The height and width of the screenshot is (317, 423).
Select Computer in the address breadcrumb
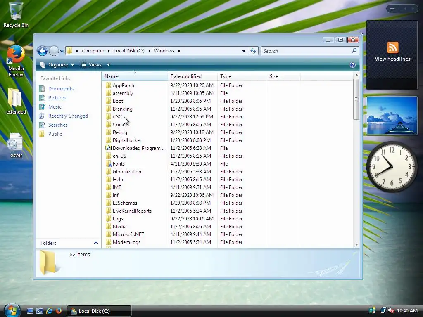click(93, 51)
